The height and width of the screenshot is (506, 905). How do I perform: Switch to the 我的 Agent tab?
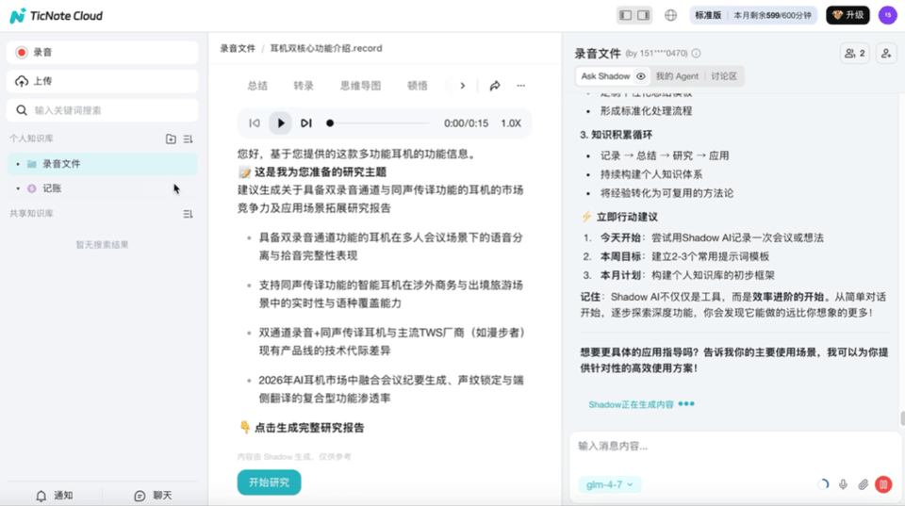(x=677, y=76)
